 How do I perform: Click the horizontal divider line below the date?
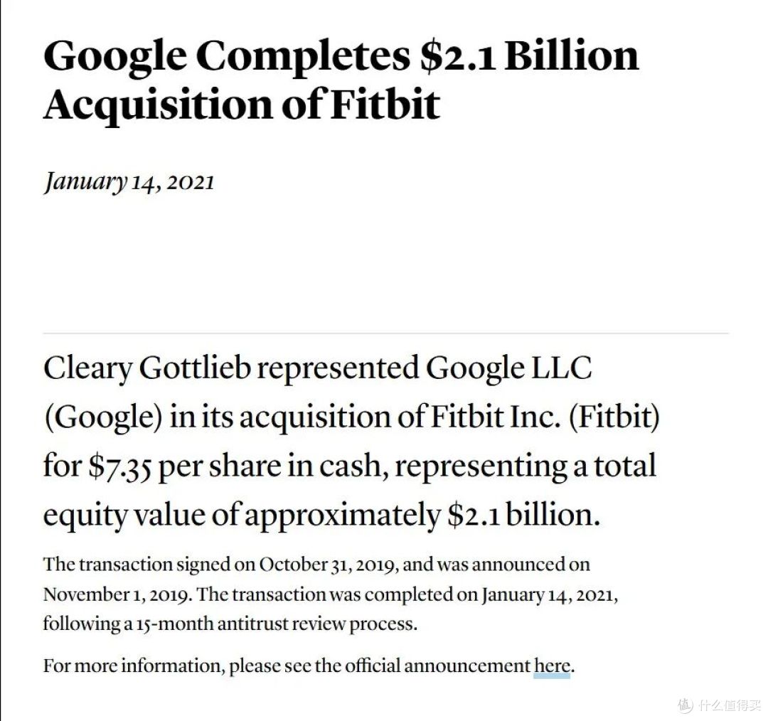pyautogui.click(x=386, y=333)
